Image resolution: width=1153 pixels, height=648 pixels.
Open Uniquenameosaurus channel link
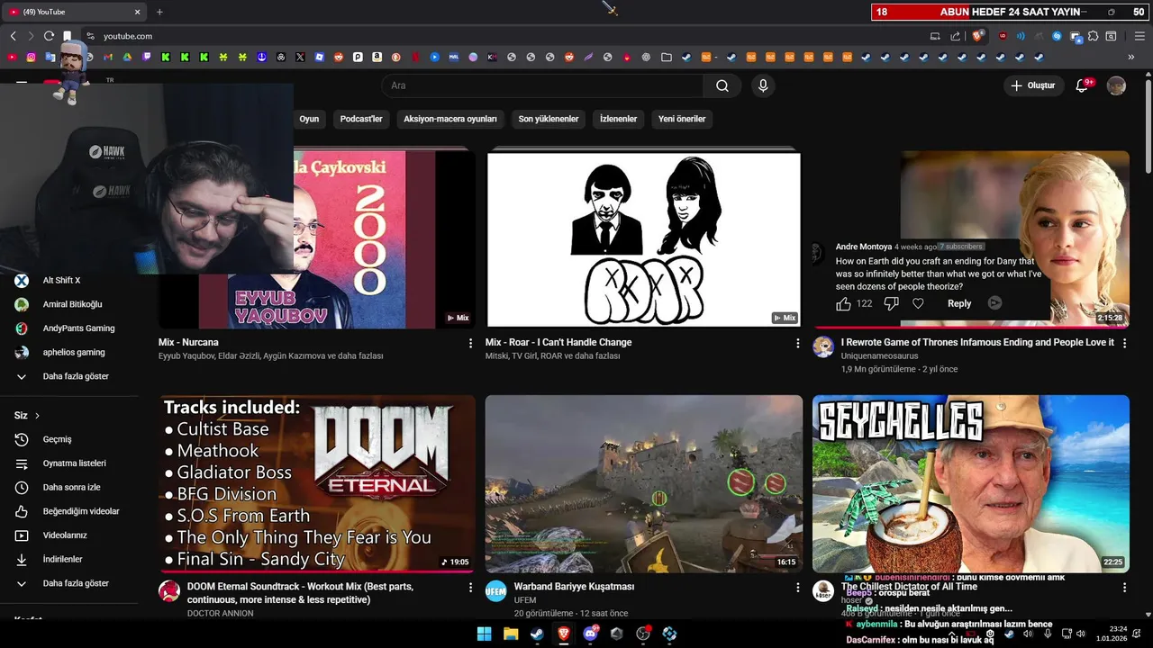[880, 356]
